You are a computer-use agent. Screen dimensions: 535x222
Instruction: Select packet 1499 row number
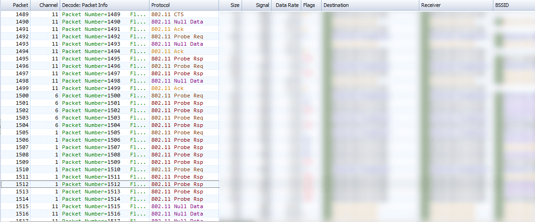[22, 88]
